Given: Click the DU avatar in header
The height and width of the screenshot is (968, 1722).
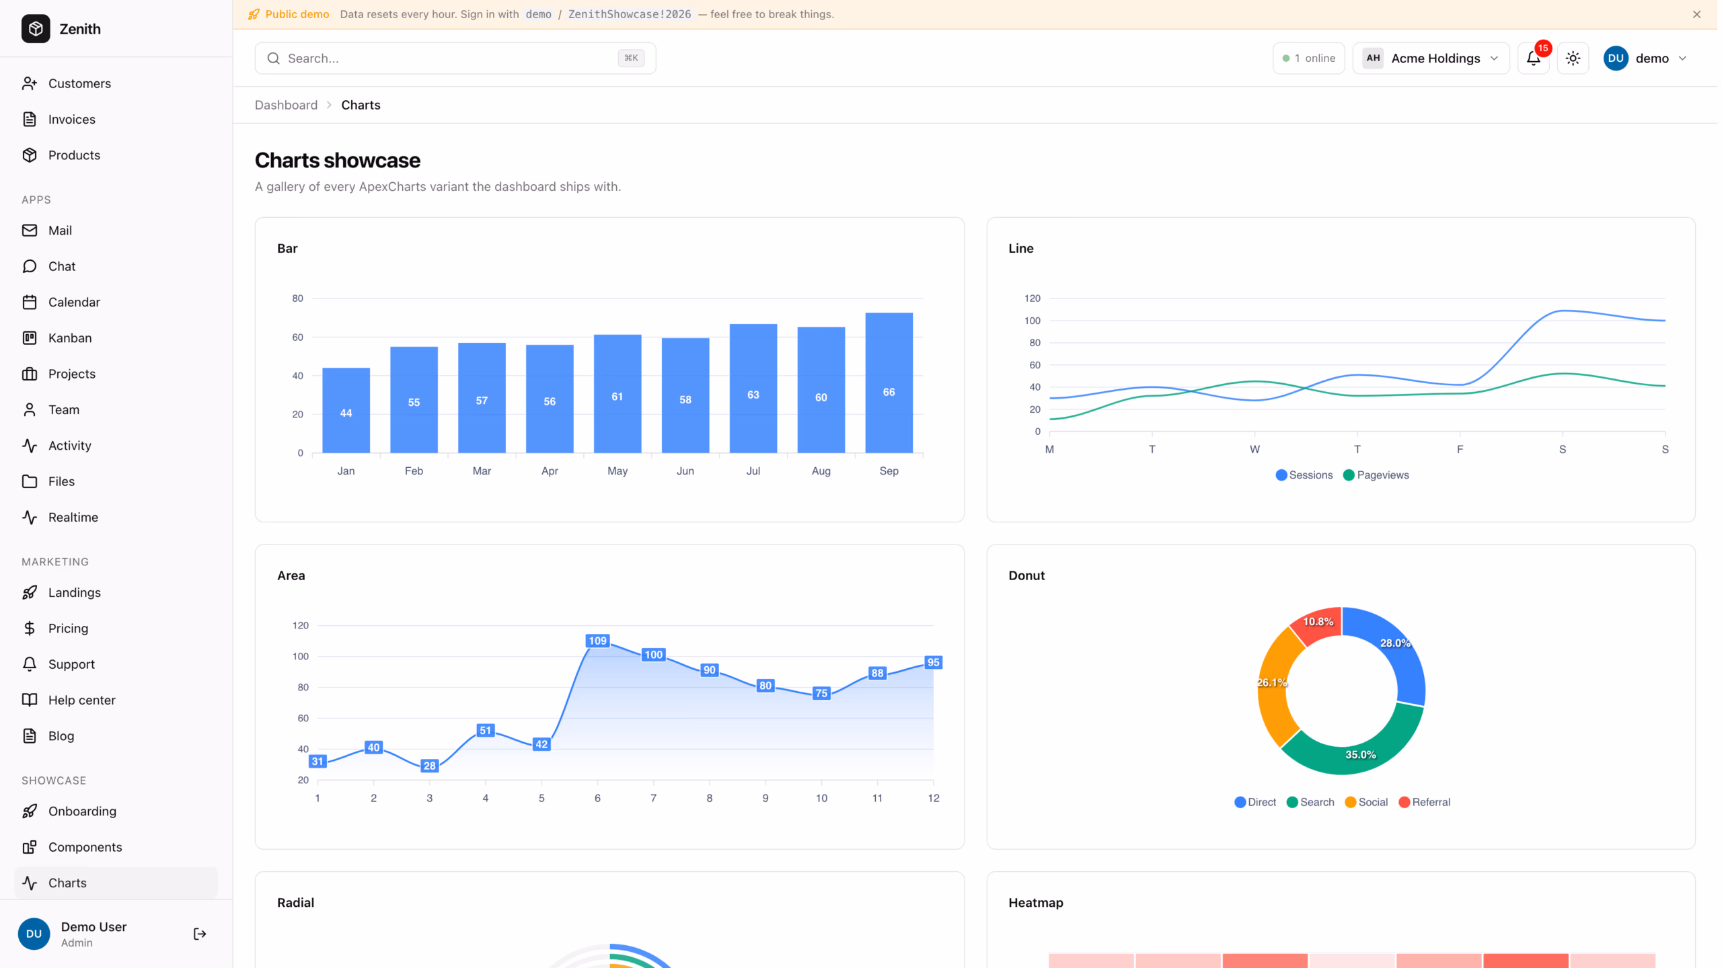Looking at the screenshot, I should [x=1616, y=58].
